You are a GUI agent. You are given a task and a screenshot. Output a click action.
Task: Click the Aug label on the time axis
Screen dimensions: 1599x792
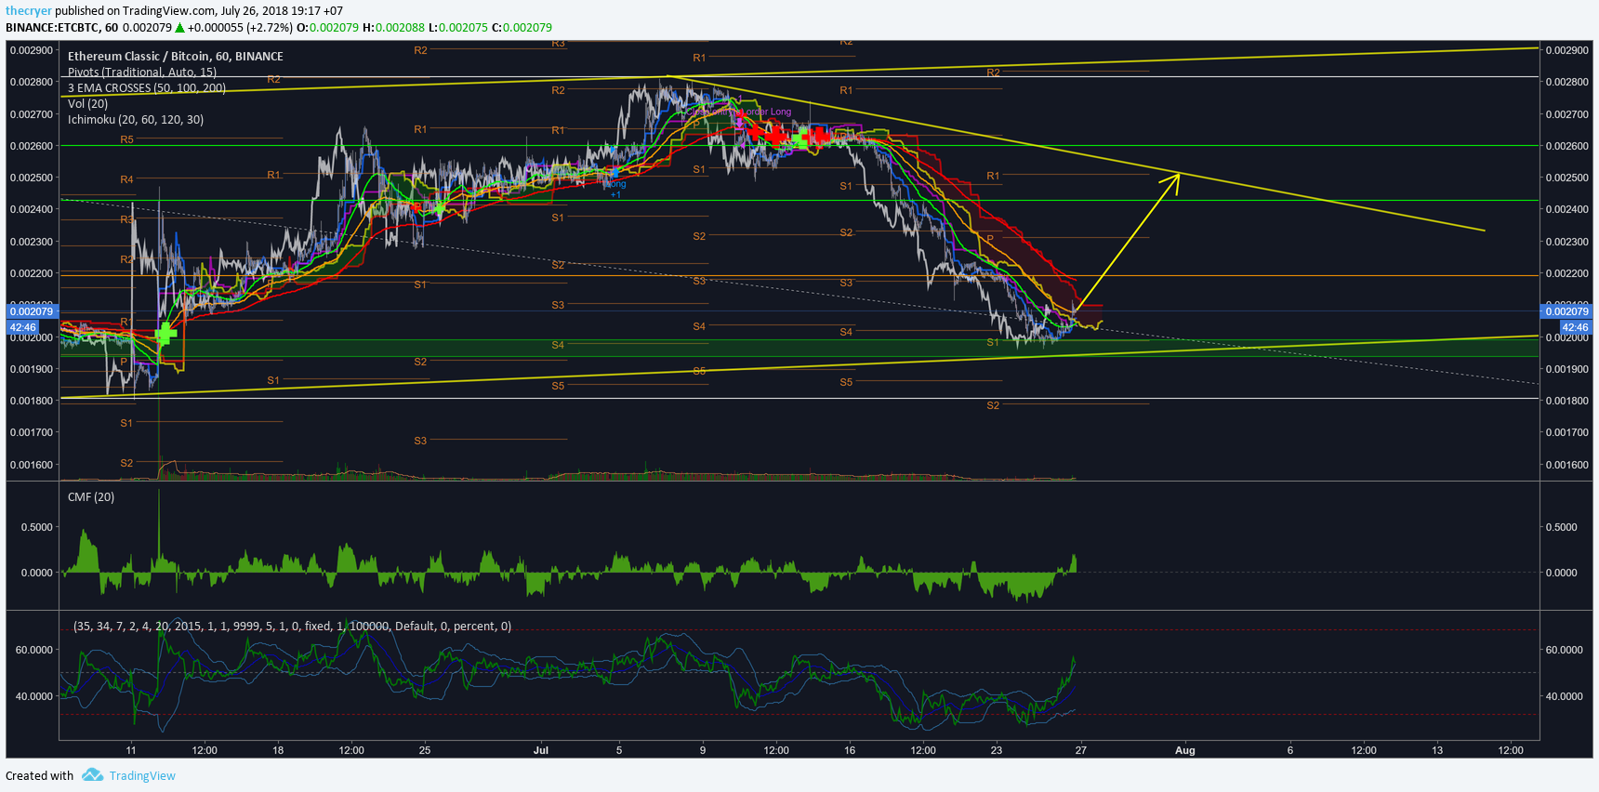[1184, 750]
